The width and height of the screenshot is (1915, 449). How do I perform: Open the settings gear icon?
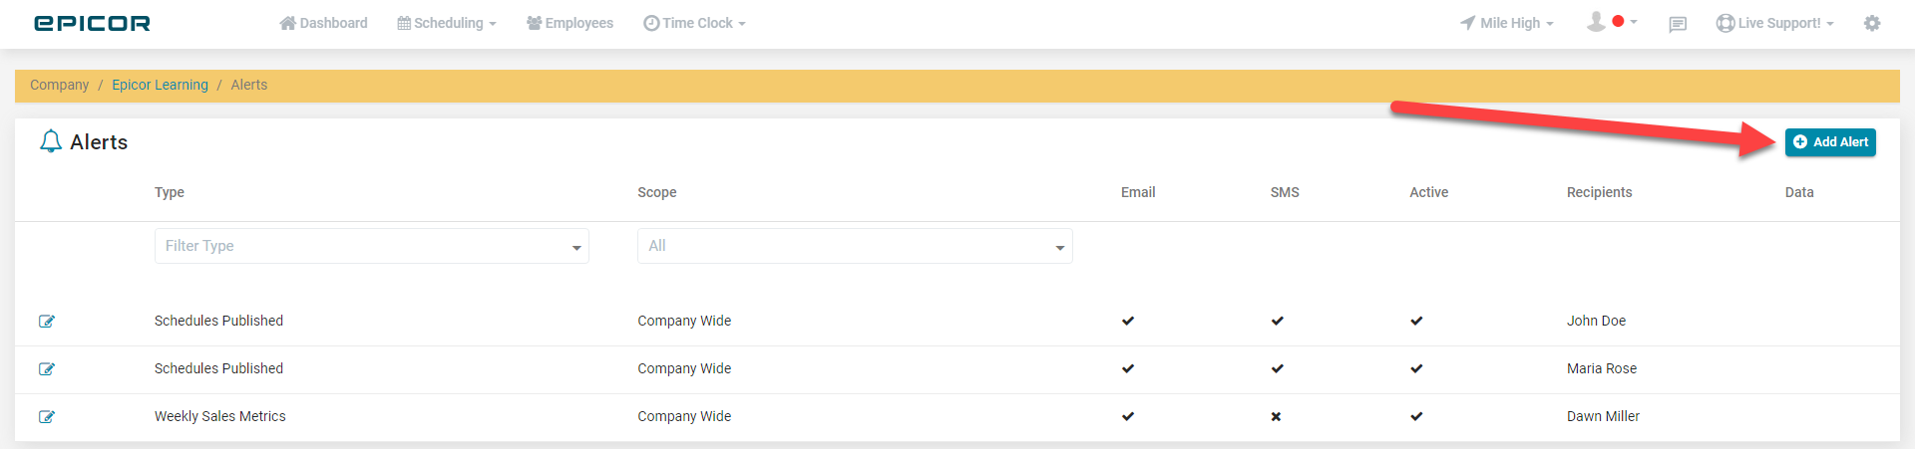pyautogui.click(x=1872, y=23)
